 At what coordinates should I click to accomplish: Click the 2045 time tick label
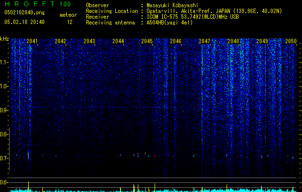(147, 41)
